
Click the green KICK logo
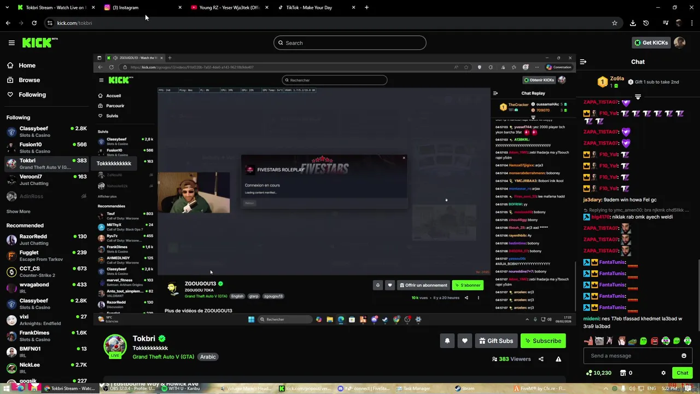point(40,43)
